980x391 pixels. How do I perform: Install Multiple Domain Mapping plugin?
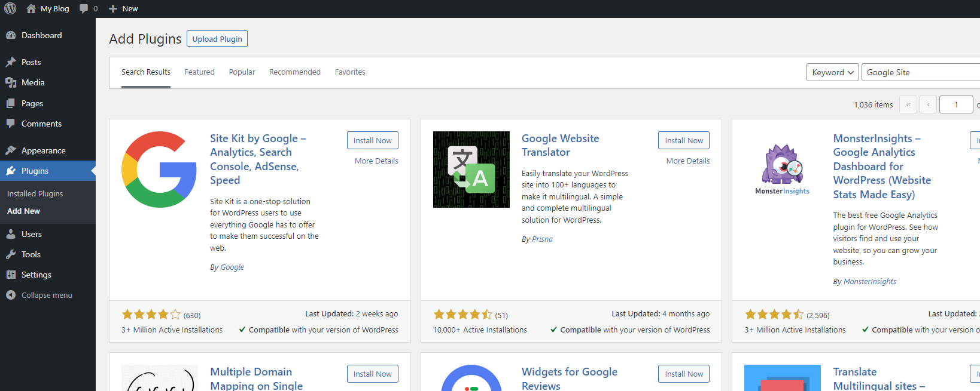tap(372, 374)
